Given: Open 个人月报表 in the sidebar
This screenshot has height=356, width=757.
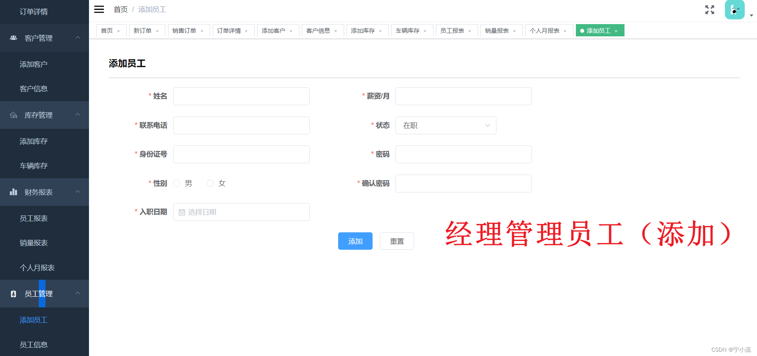Looking at the screenshot, I should (x=44, y=267).
